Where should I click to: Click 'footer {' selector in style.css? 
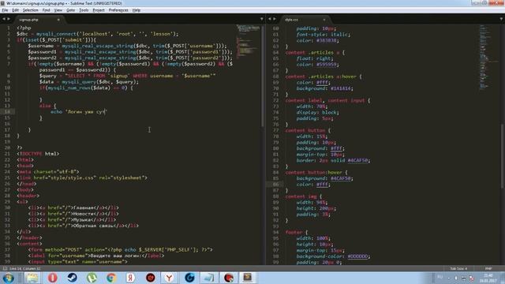[x=297, y=232]
